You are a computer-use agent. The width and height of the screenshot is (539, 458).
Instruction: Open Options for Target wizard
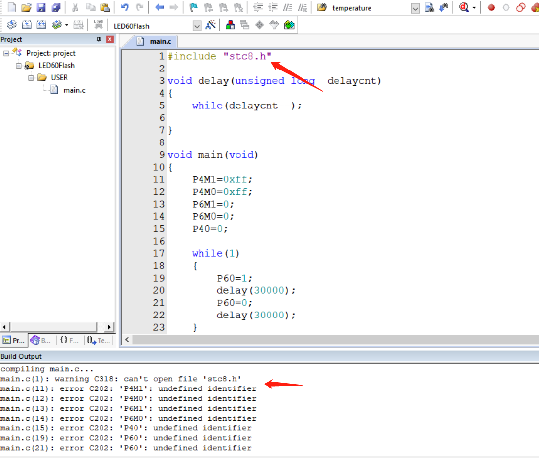click(210, 25)
